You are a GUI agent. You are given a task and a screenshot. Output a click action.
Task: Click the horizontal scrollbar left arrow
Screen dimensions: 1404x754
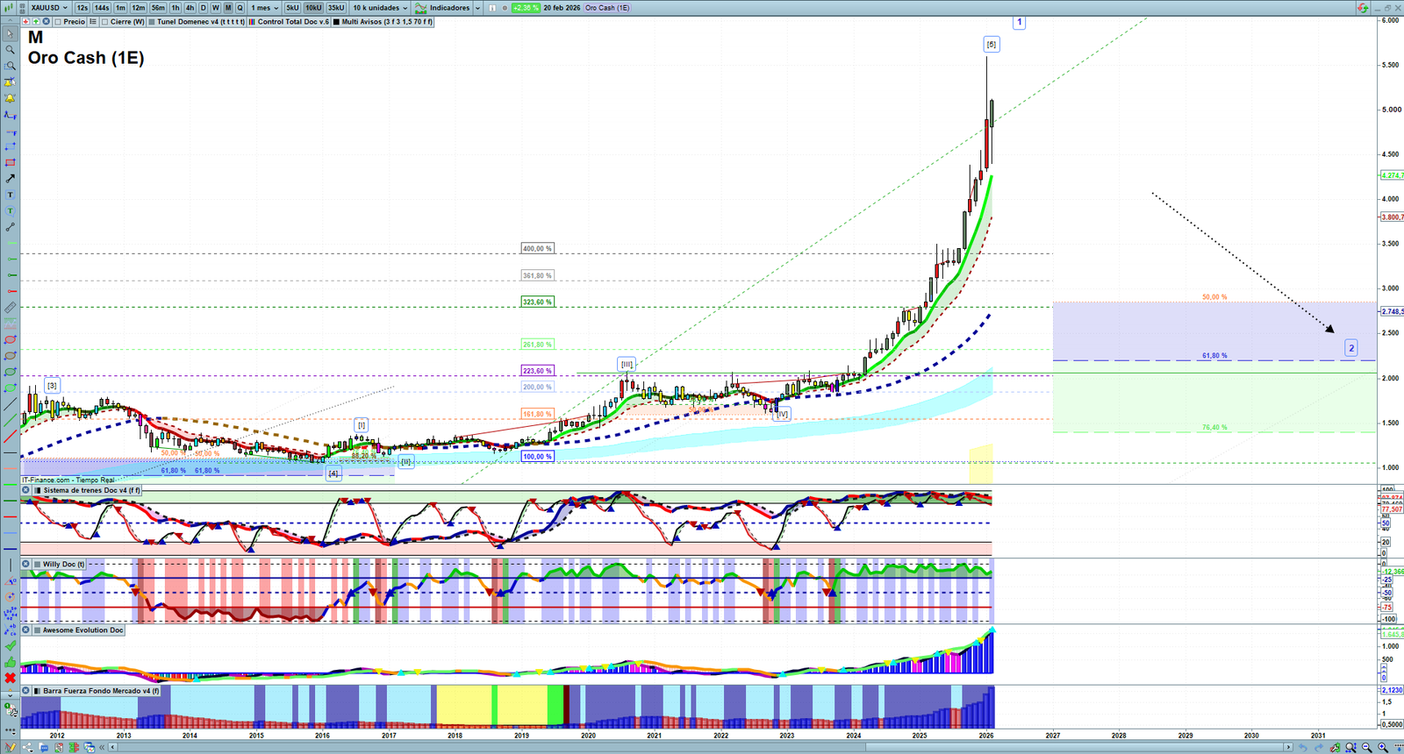tap(112, 748)
